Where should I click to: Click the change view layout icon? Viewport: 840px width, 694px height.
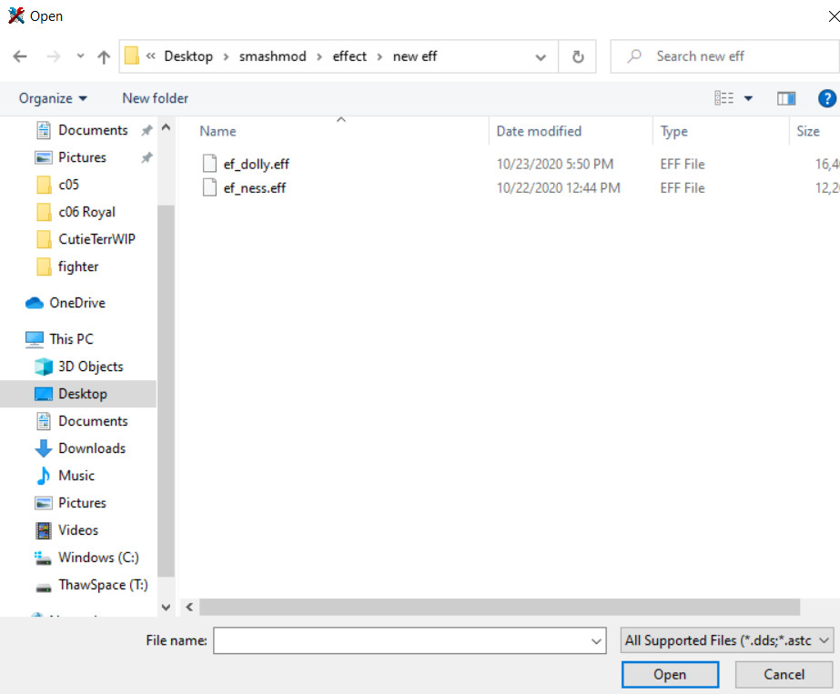coord(724,98)
